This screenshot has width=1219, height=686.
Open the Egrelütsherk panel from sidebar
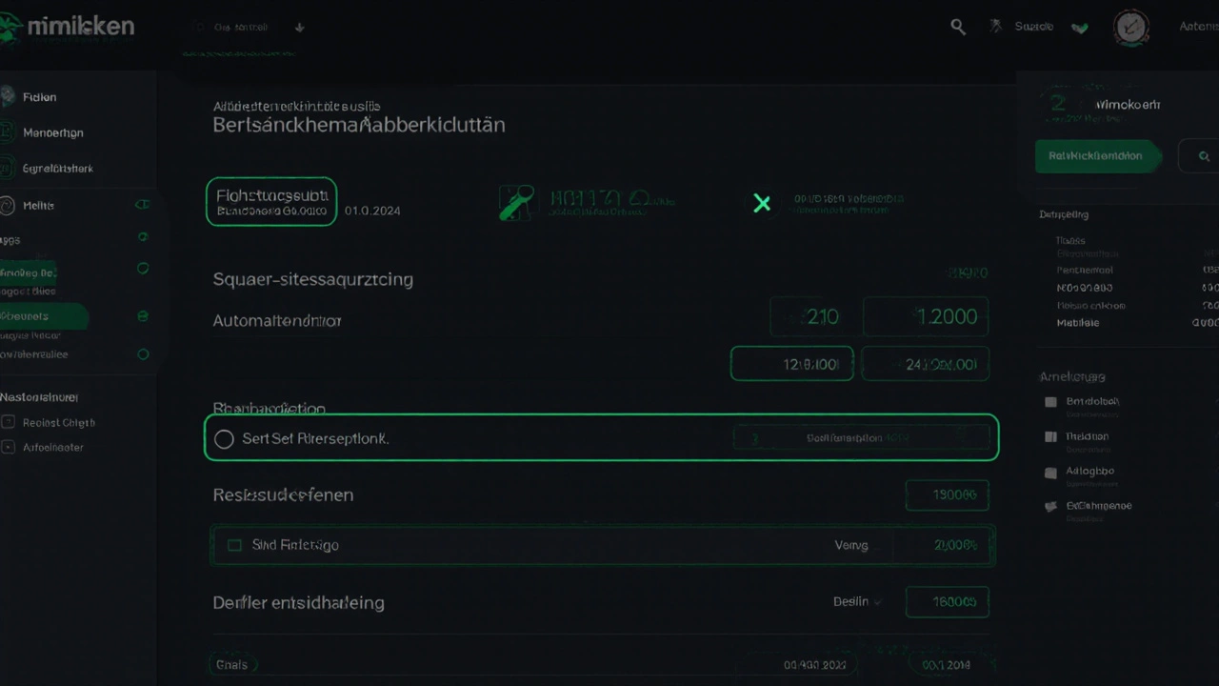[58, 168]
